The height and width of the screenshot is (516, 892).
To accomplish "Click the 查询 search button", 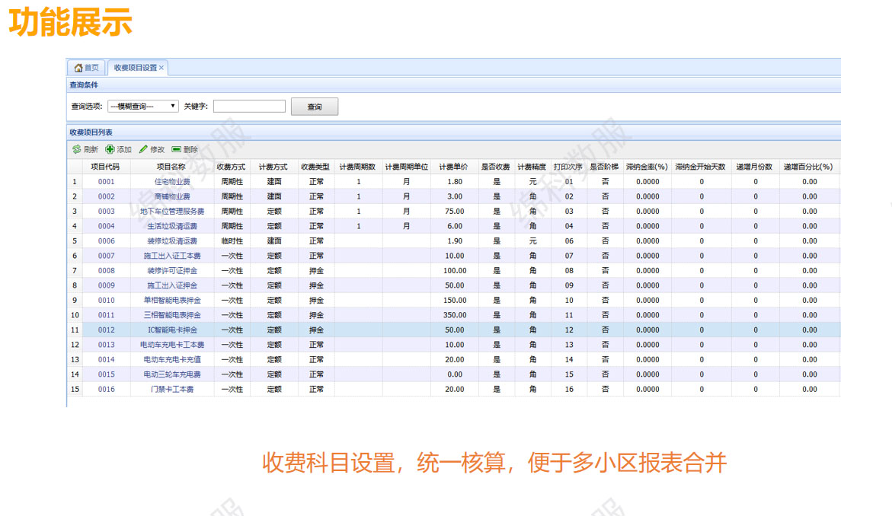I will coord(315,107).
